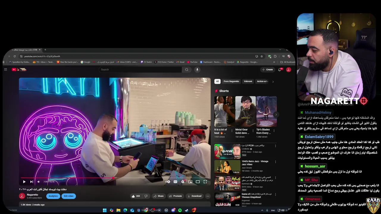Screen dimensions: 381x214
Task: Download the video
Action: click(194, 196)
